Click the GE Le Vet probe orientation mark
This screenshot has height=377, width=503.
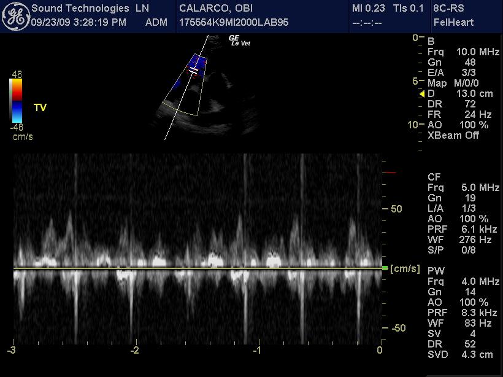click(x=239, y=41)
